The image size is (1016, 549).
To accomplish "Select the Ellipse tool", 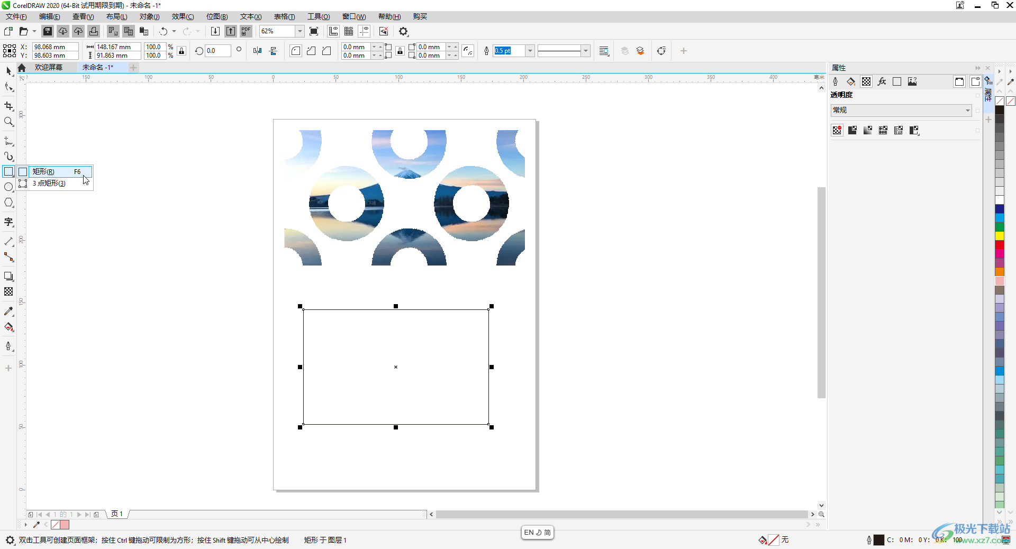I will coord(8,187).
